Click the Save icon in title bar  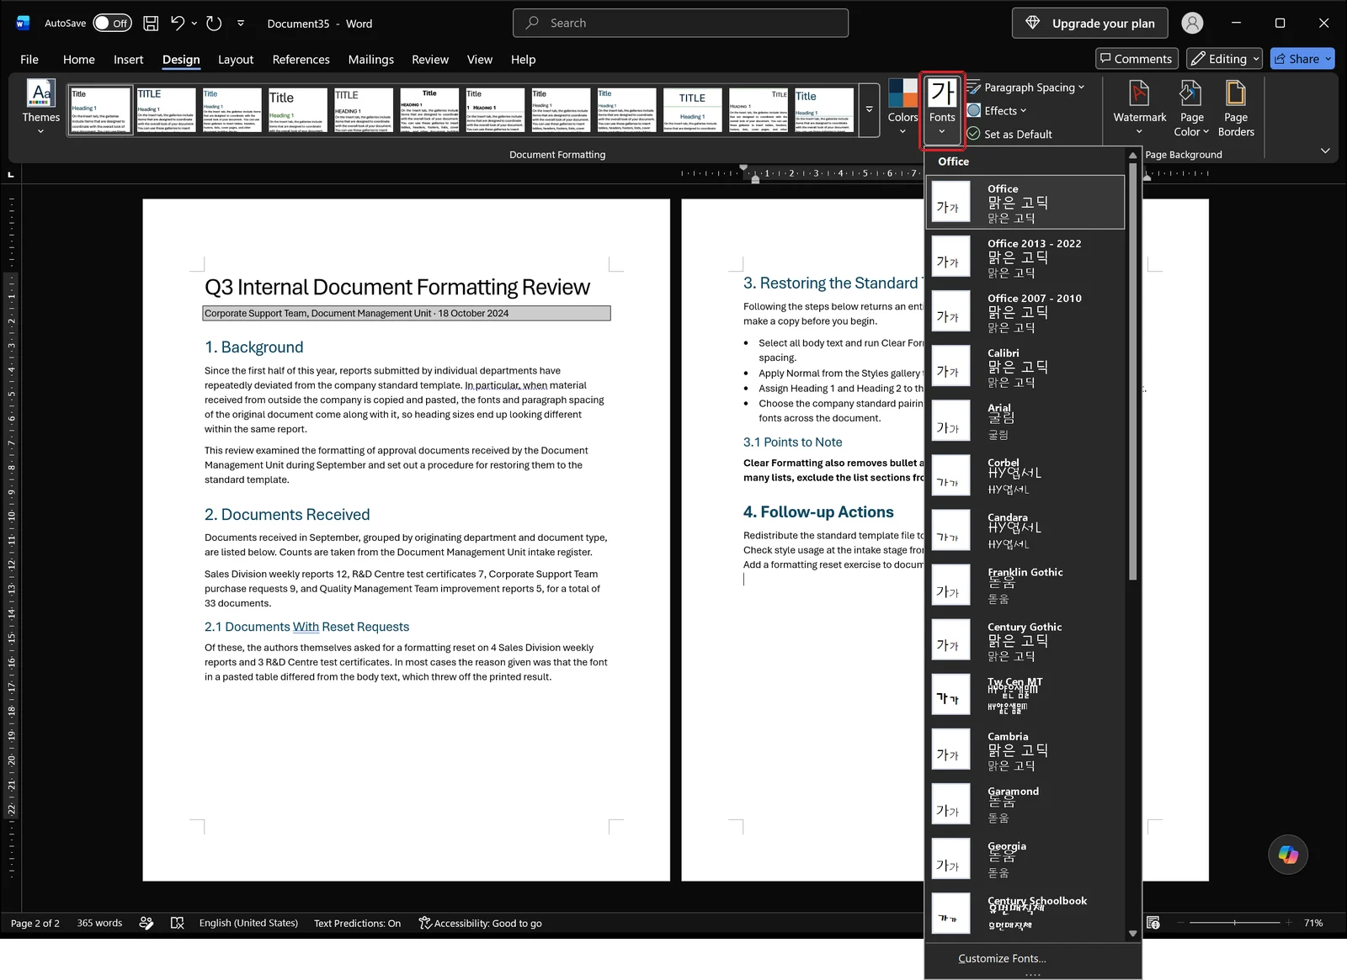pos(151,24)
